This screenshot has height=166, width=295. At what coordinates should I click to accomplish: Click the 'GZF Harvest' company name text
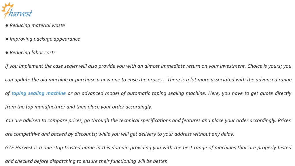coord(19,148)
